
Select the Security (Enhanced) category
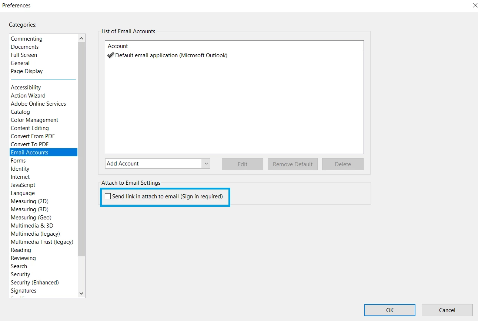[x=35, y=283]
